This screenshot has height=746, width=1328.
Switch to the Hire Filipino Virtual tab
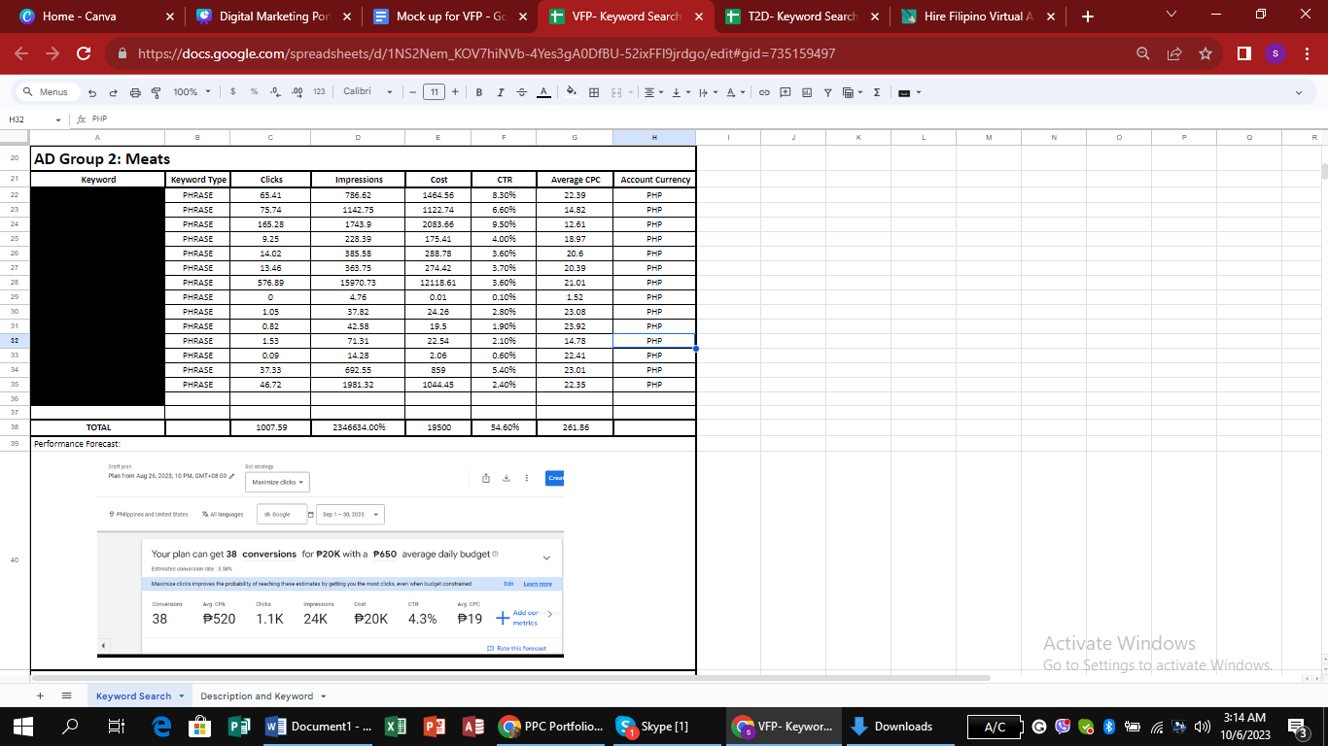pyautogui.click(x=978, y=17)
